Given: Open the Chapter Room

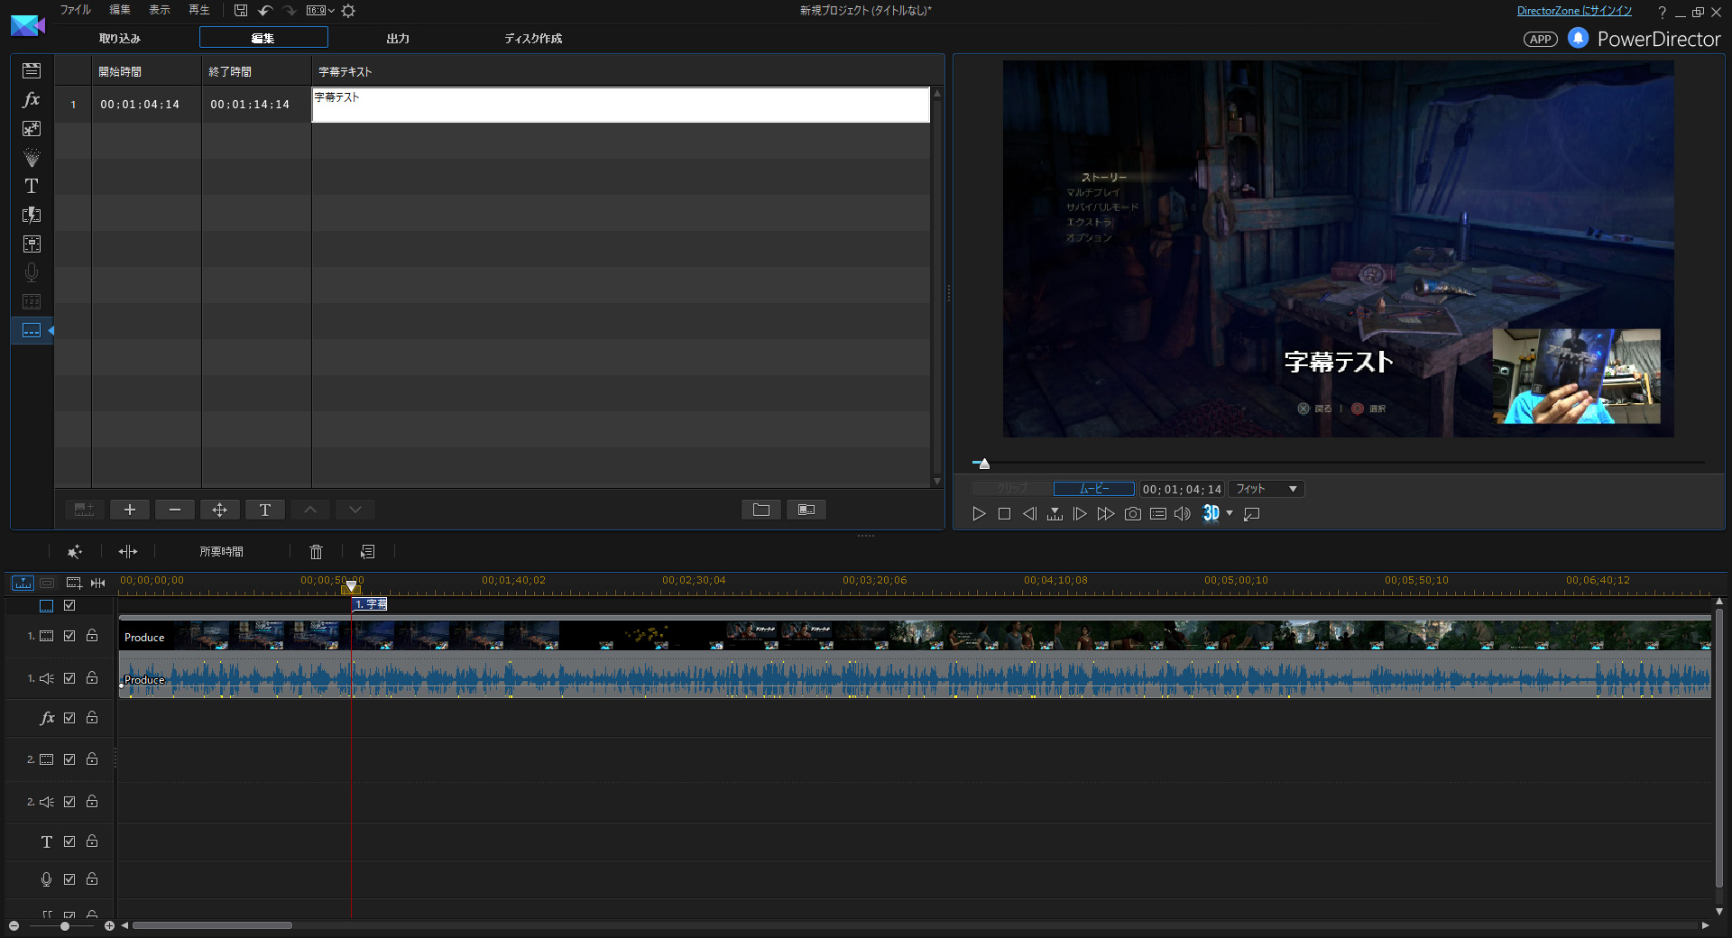Looking at the screenshot, I should [32, 301].
